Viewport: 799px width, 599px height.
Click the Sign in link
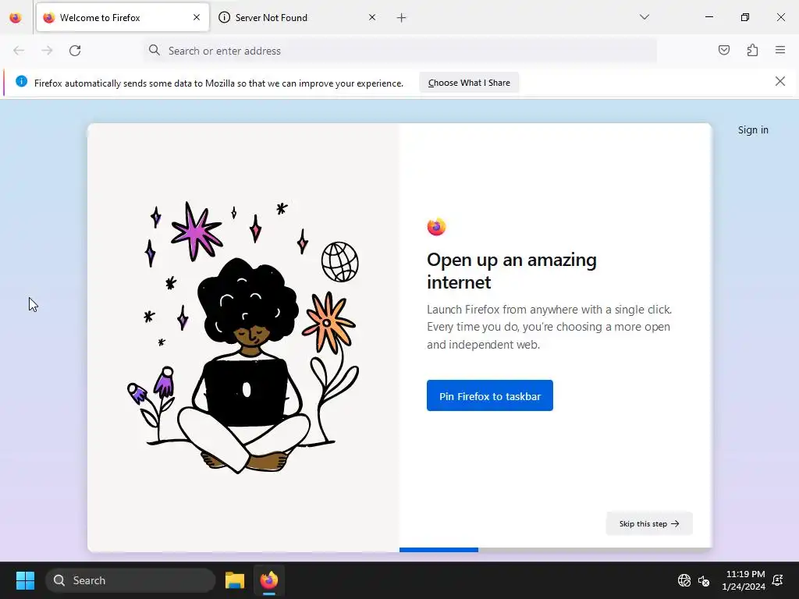point(753,130)
